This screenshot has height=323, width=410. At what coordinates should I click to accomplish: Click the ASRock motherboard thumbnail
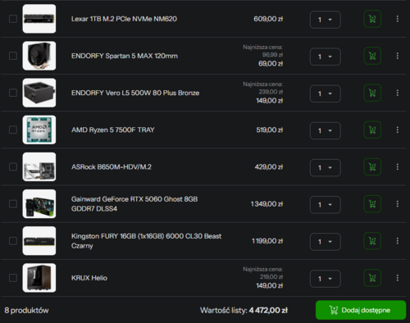click(39, 166)
